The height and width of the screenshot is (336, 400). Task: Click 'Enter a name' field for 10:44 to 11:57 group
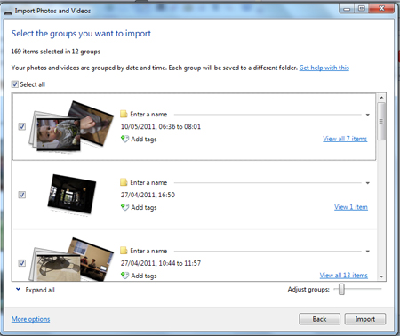tap(245, 251)
